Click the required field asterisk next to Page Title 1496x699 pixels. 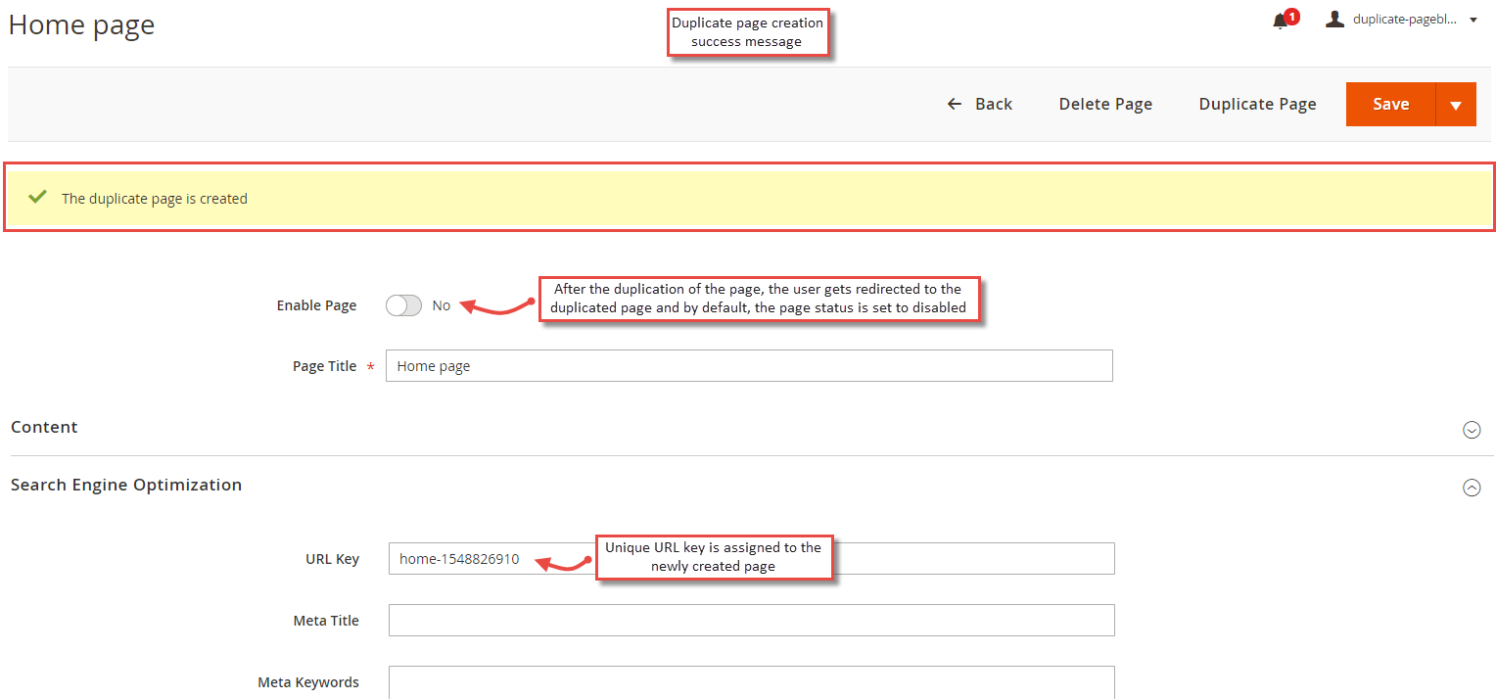click(370, 366)
